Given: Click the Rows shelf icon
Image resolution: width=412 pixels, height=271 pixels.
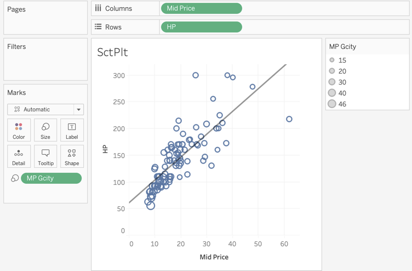Looking at the screenshot, I should pos(98,26).
